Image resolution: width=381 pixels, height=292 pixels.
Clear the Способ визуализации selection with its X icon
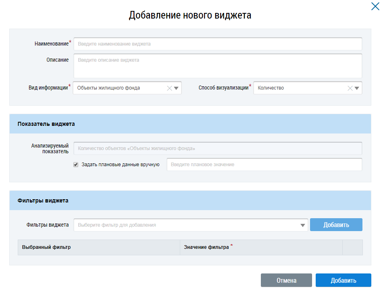coord(350,88)
